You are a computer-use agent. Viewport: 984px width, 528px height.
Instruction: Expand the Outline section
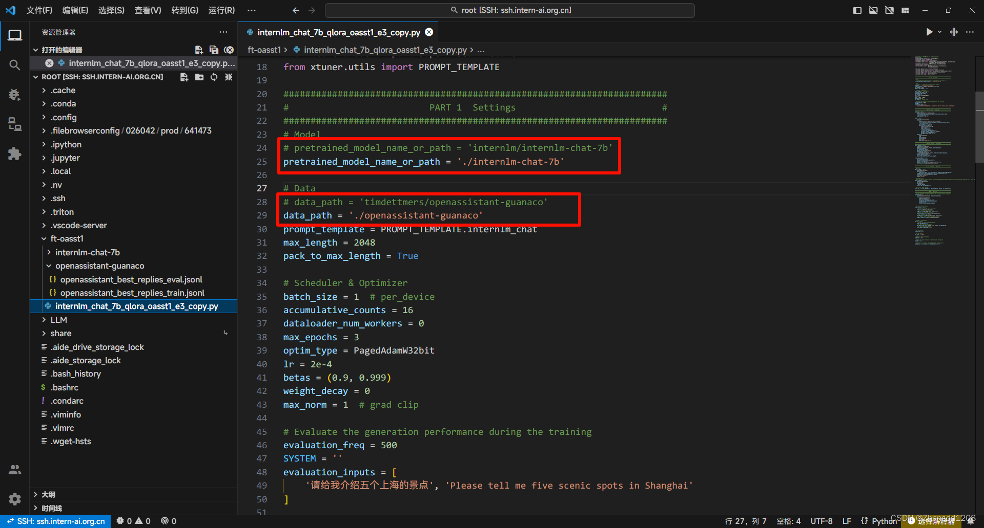(x=133, y=494)
